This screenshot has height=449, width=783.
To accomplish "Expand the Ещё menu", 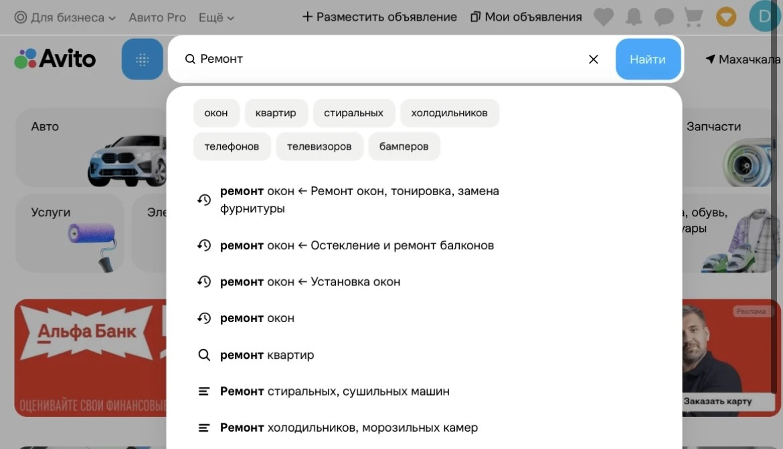I will pyautogui.click(x=216, y=17).
